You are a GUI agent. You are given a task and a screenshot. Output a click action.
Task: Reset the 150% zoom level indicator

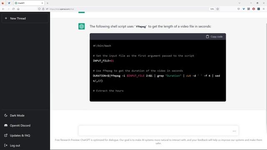pos(212,9)
